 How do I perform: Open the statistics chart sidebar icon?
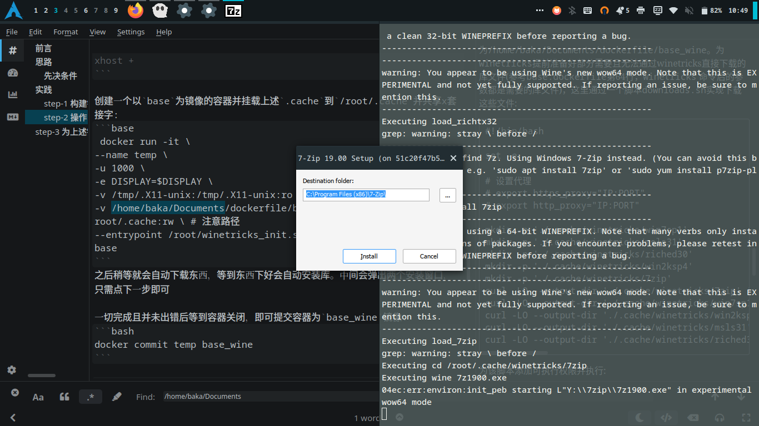(12, 95)
